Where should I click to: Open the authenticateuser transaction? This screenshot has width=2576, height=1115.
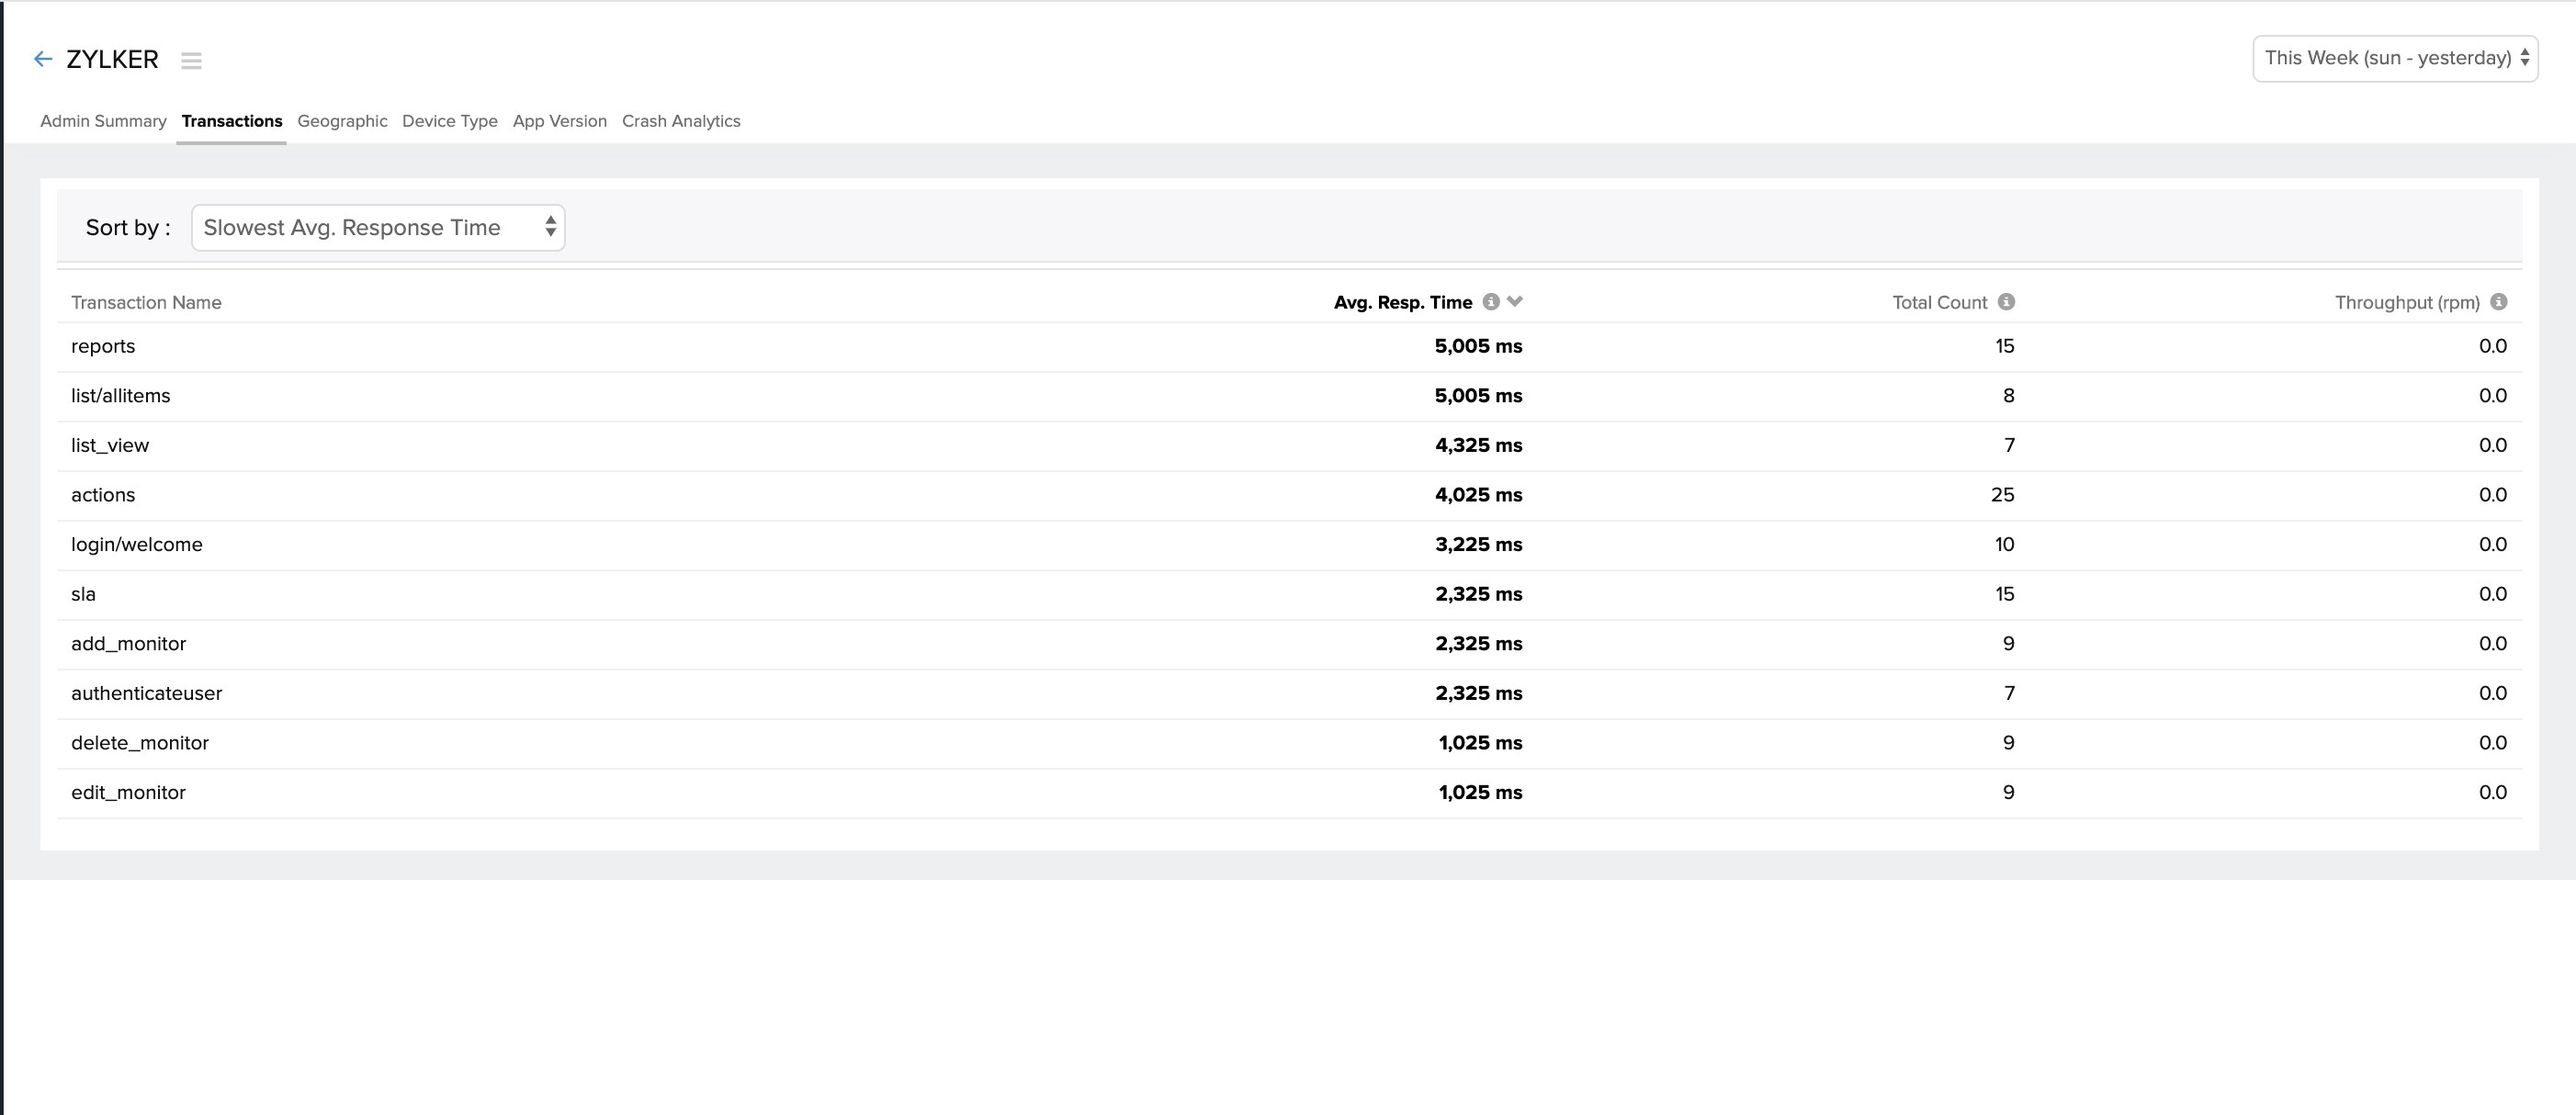coord(146,693)
